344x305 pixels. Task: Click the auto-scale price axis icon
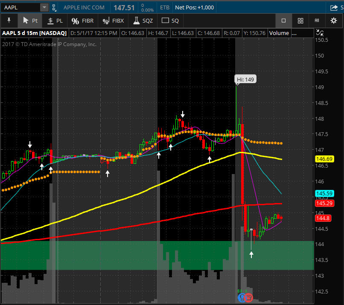tap(320, 33)
